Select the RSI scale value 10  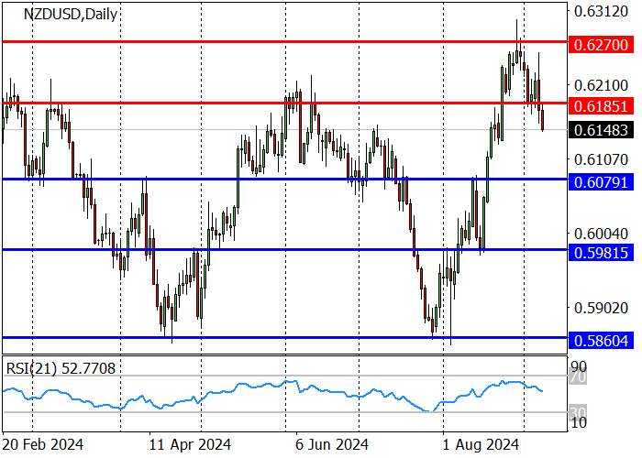coord(580,423)
